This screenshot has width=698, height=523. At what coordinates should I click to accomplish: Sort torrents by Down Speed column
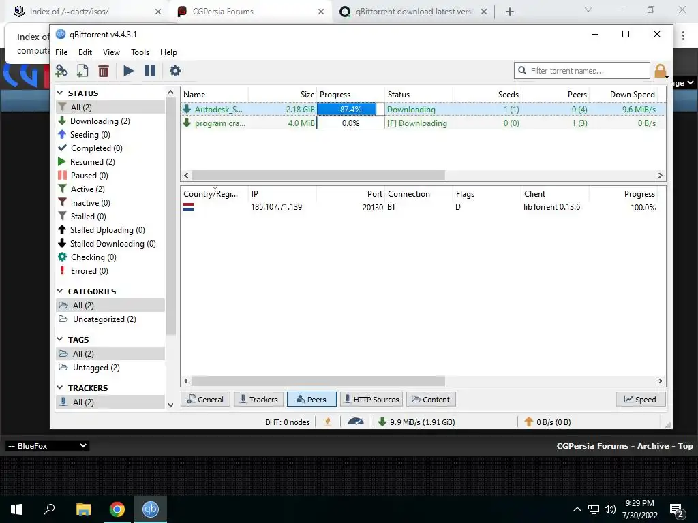[632, 94]
